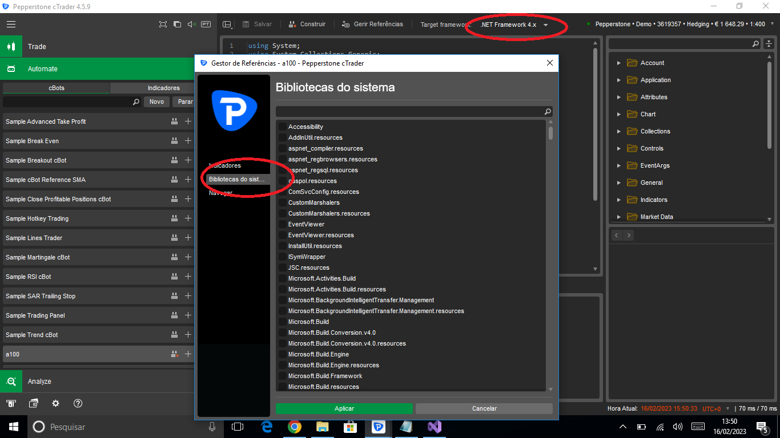Expand the Collections folder in API tree
Screen dimensions: 780x438
tap(619, 132)
